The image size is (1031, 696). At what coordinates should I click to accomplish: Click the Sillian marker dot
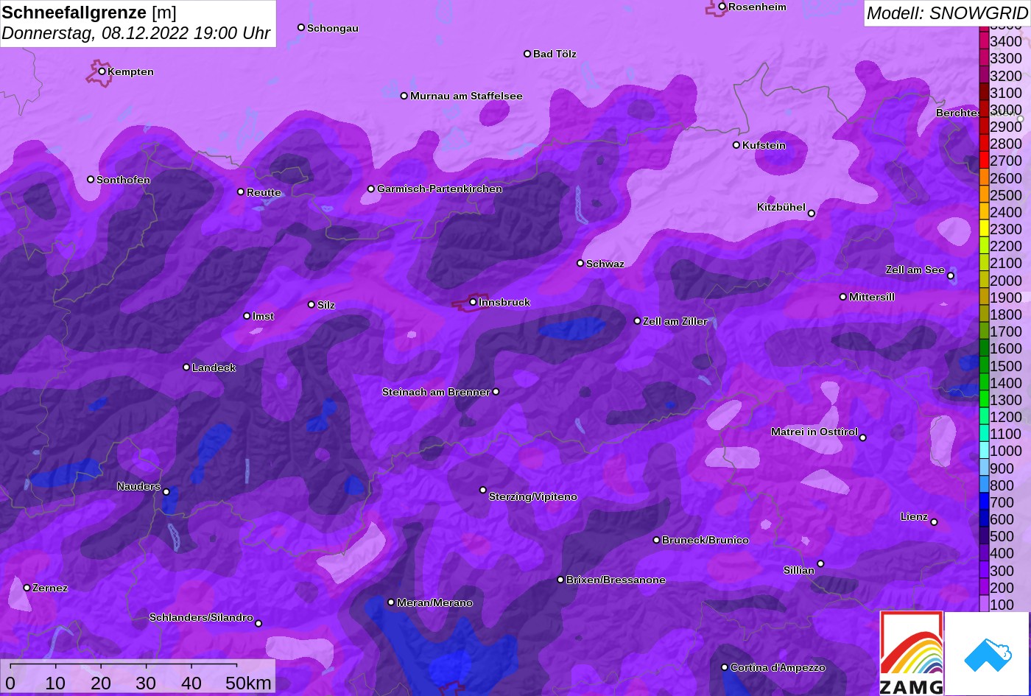(820, 564)
